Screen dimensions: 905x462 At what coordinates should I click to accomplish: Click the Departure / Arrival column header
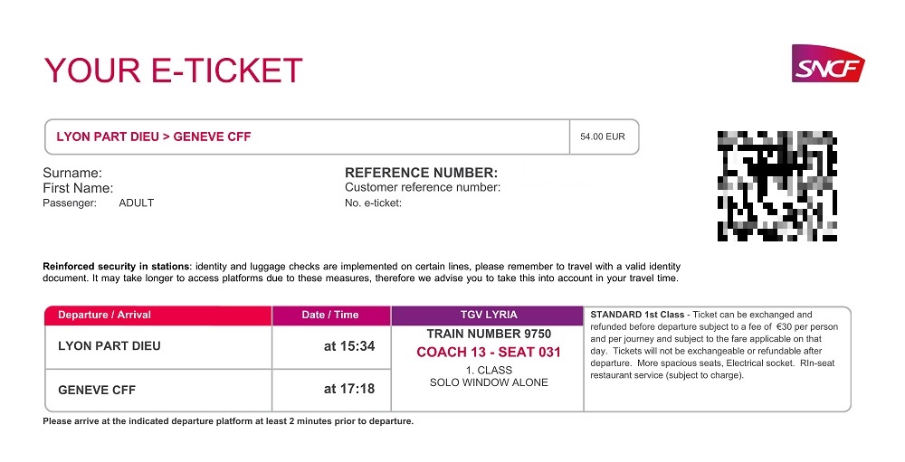click(104, 316)
